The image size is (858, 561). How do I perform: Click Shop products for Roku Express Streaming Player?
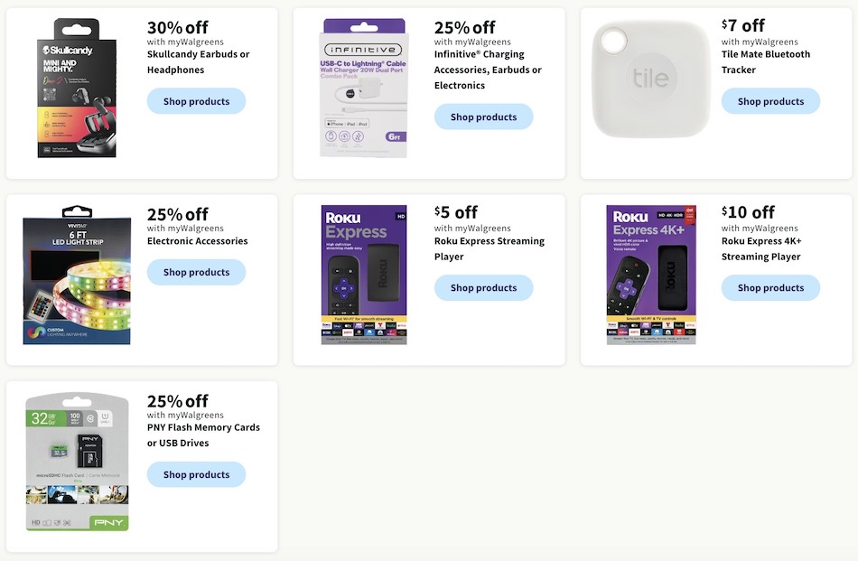[483, 287]
